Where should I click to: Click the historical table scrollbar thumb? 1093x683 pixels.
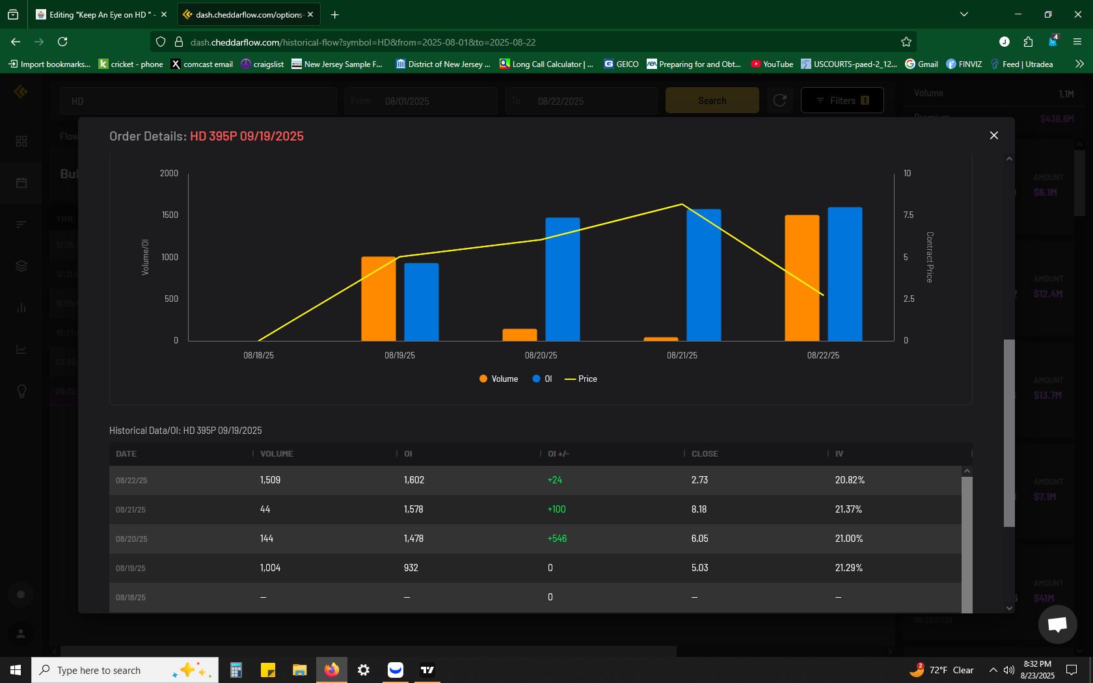pyautogui.click(x=967, y=545)
